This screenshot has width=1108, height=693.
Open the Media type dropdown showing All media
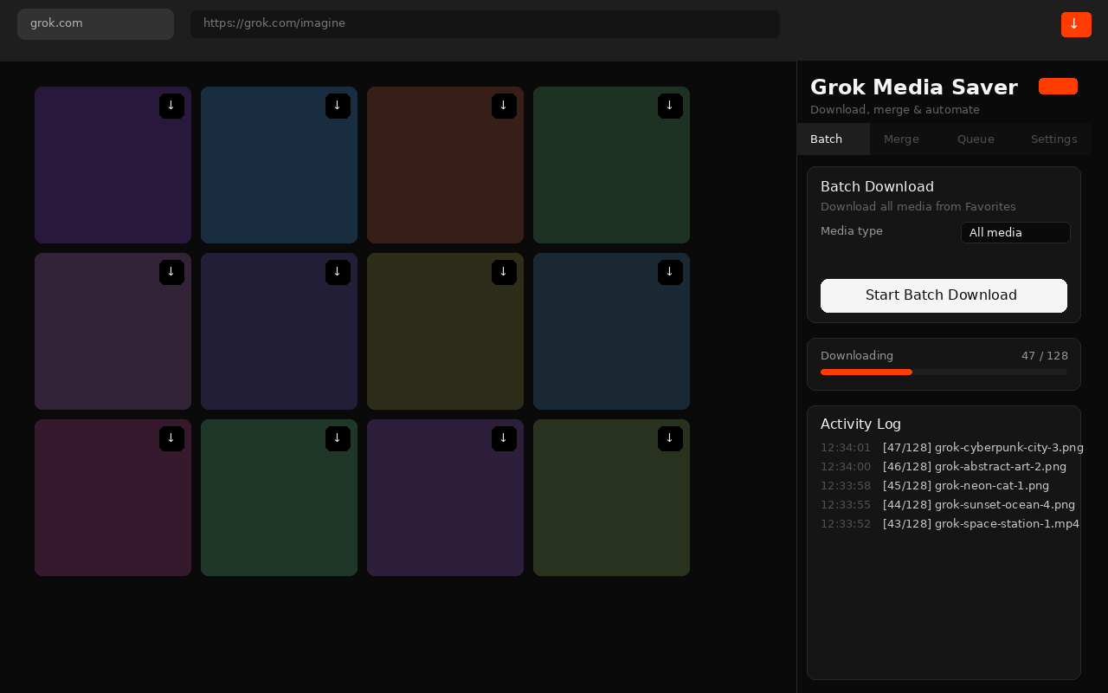[x=1015, y=232]
